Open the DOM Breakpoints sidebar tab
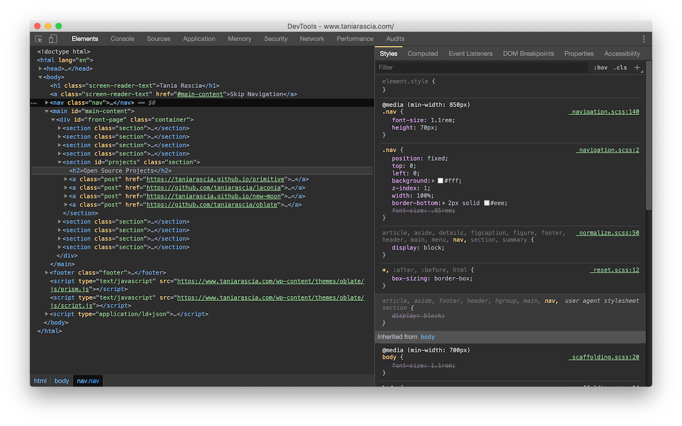The image size is (682, 426). (529, 54)
